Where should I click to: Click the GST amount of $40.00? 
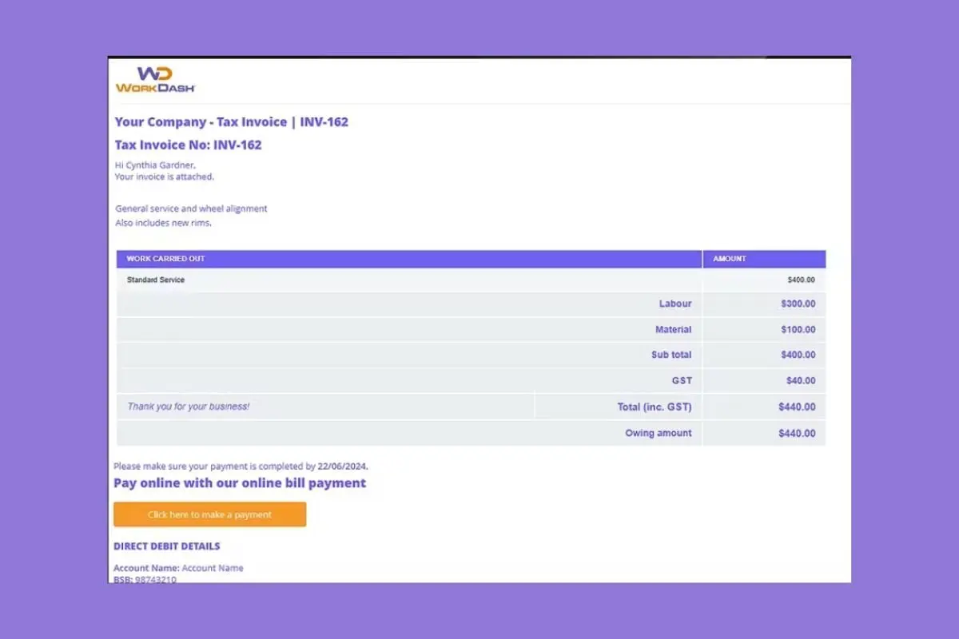click(x=801, y=380)
